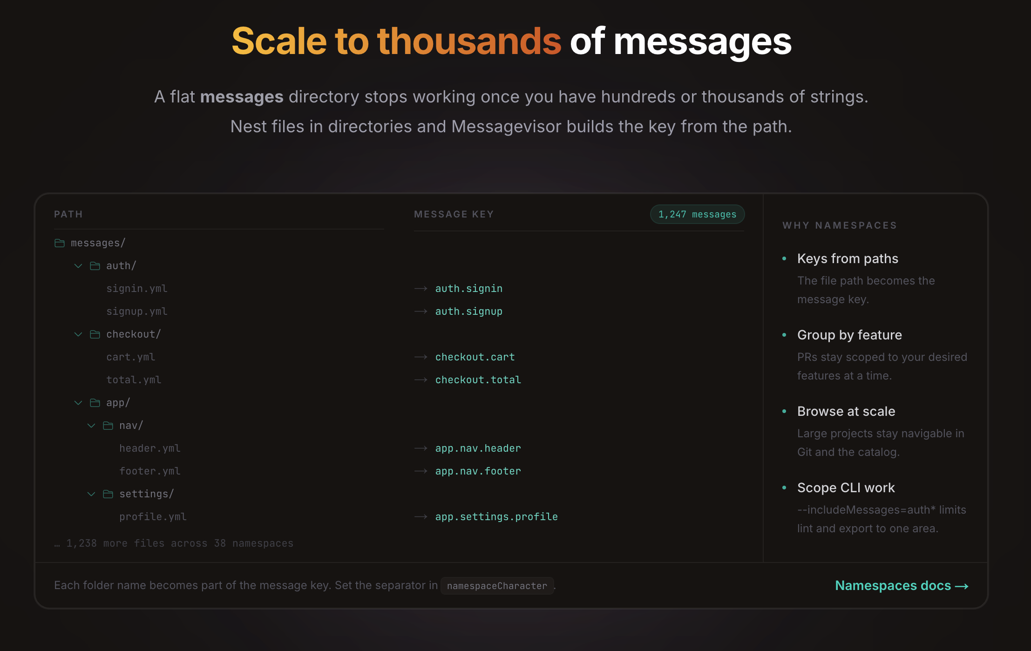Click the arrow before checkout.cart

coord(421,357)
